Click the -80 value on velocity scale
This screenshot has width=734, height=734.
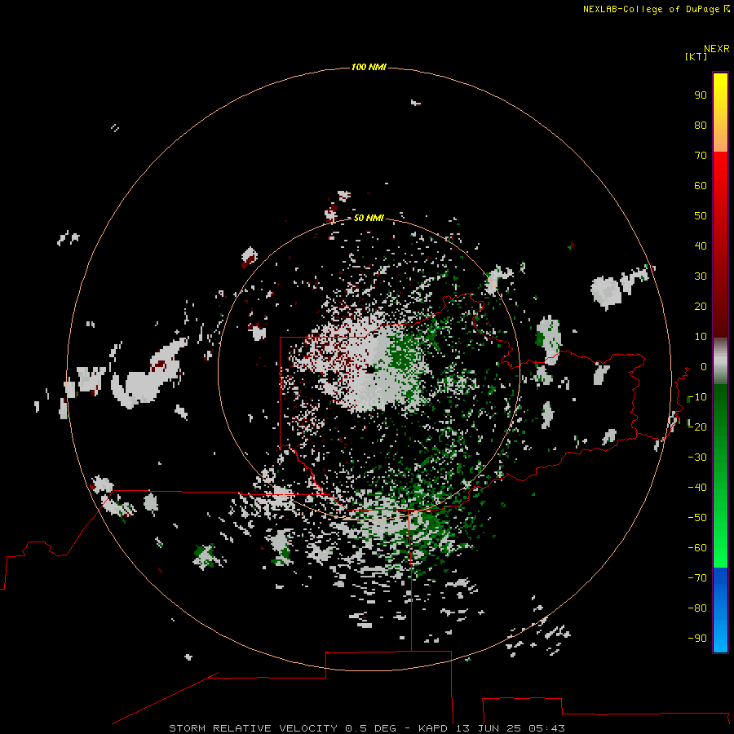pyautogui.click(x=697, y=608)
